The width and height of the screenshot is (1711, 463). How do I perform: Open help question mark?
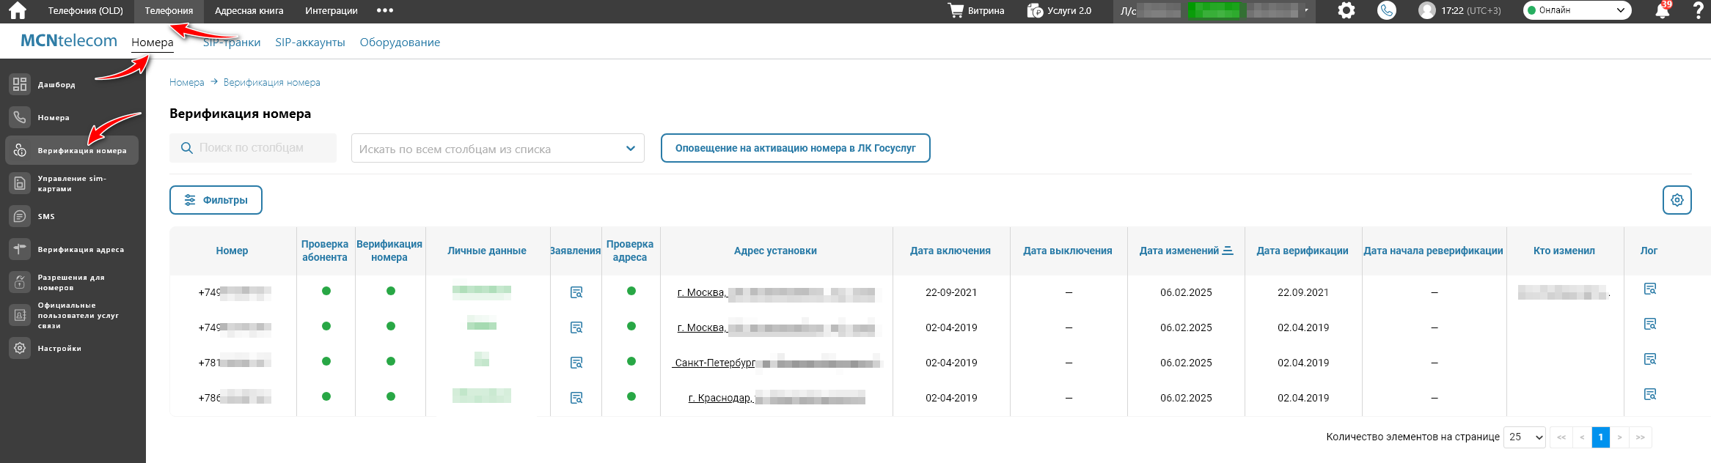[1699, 10]
